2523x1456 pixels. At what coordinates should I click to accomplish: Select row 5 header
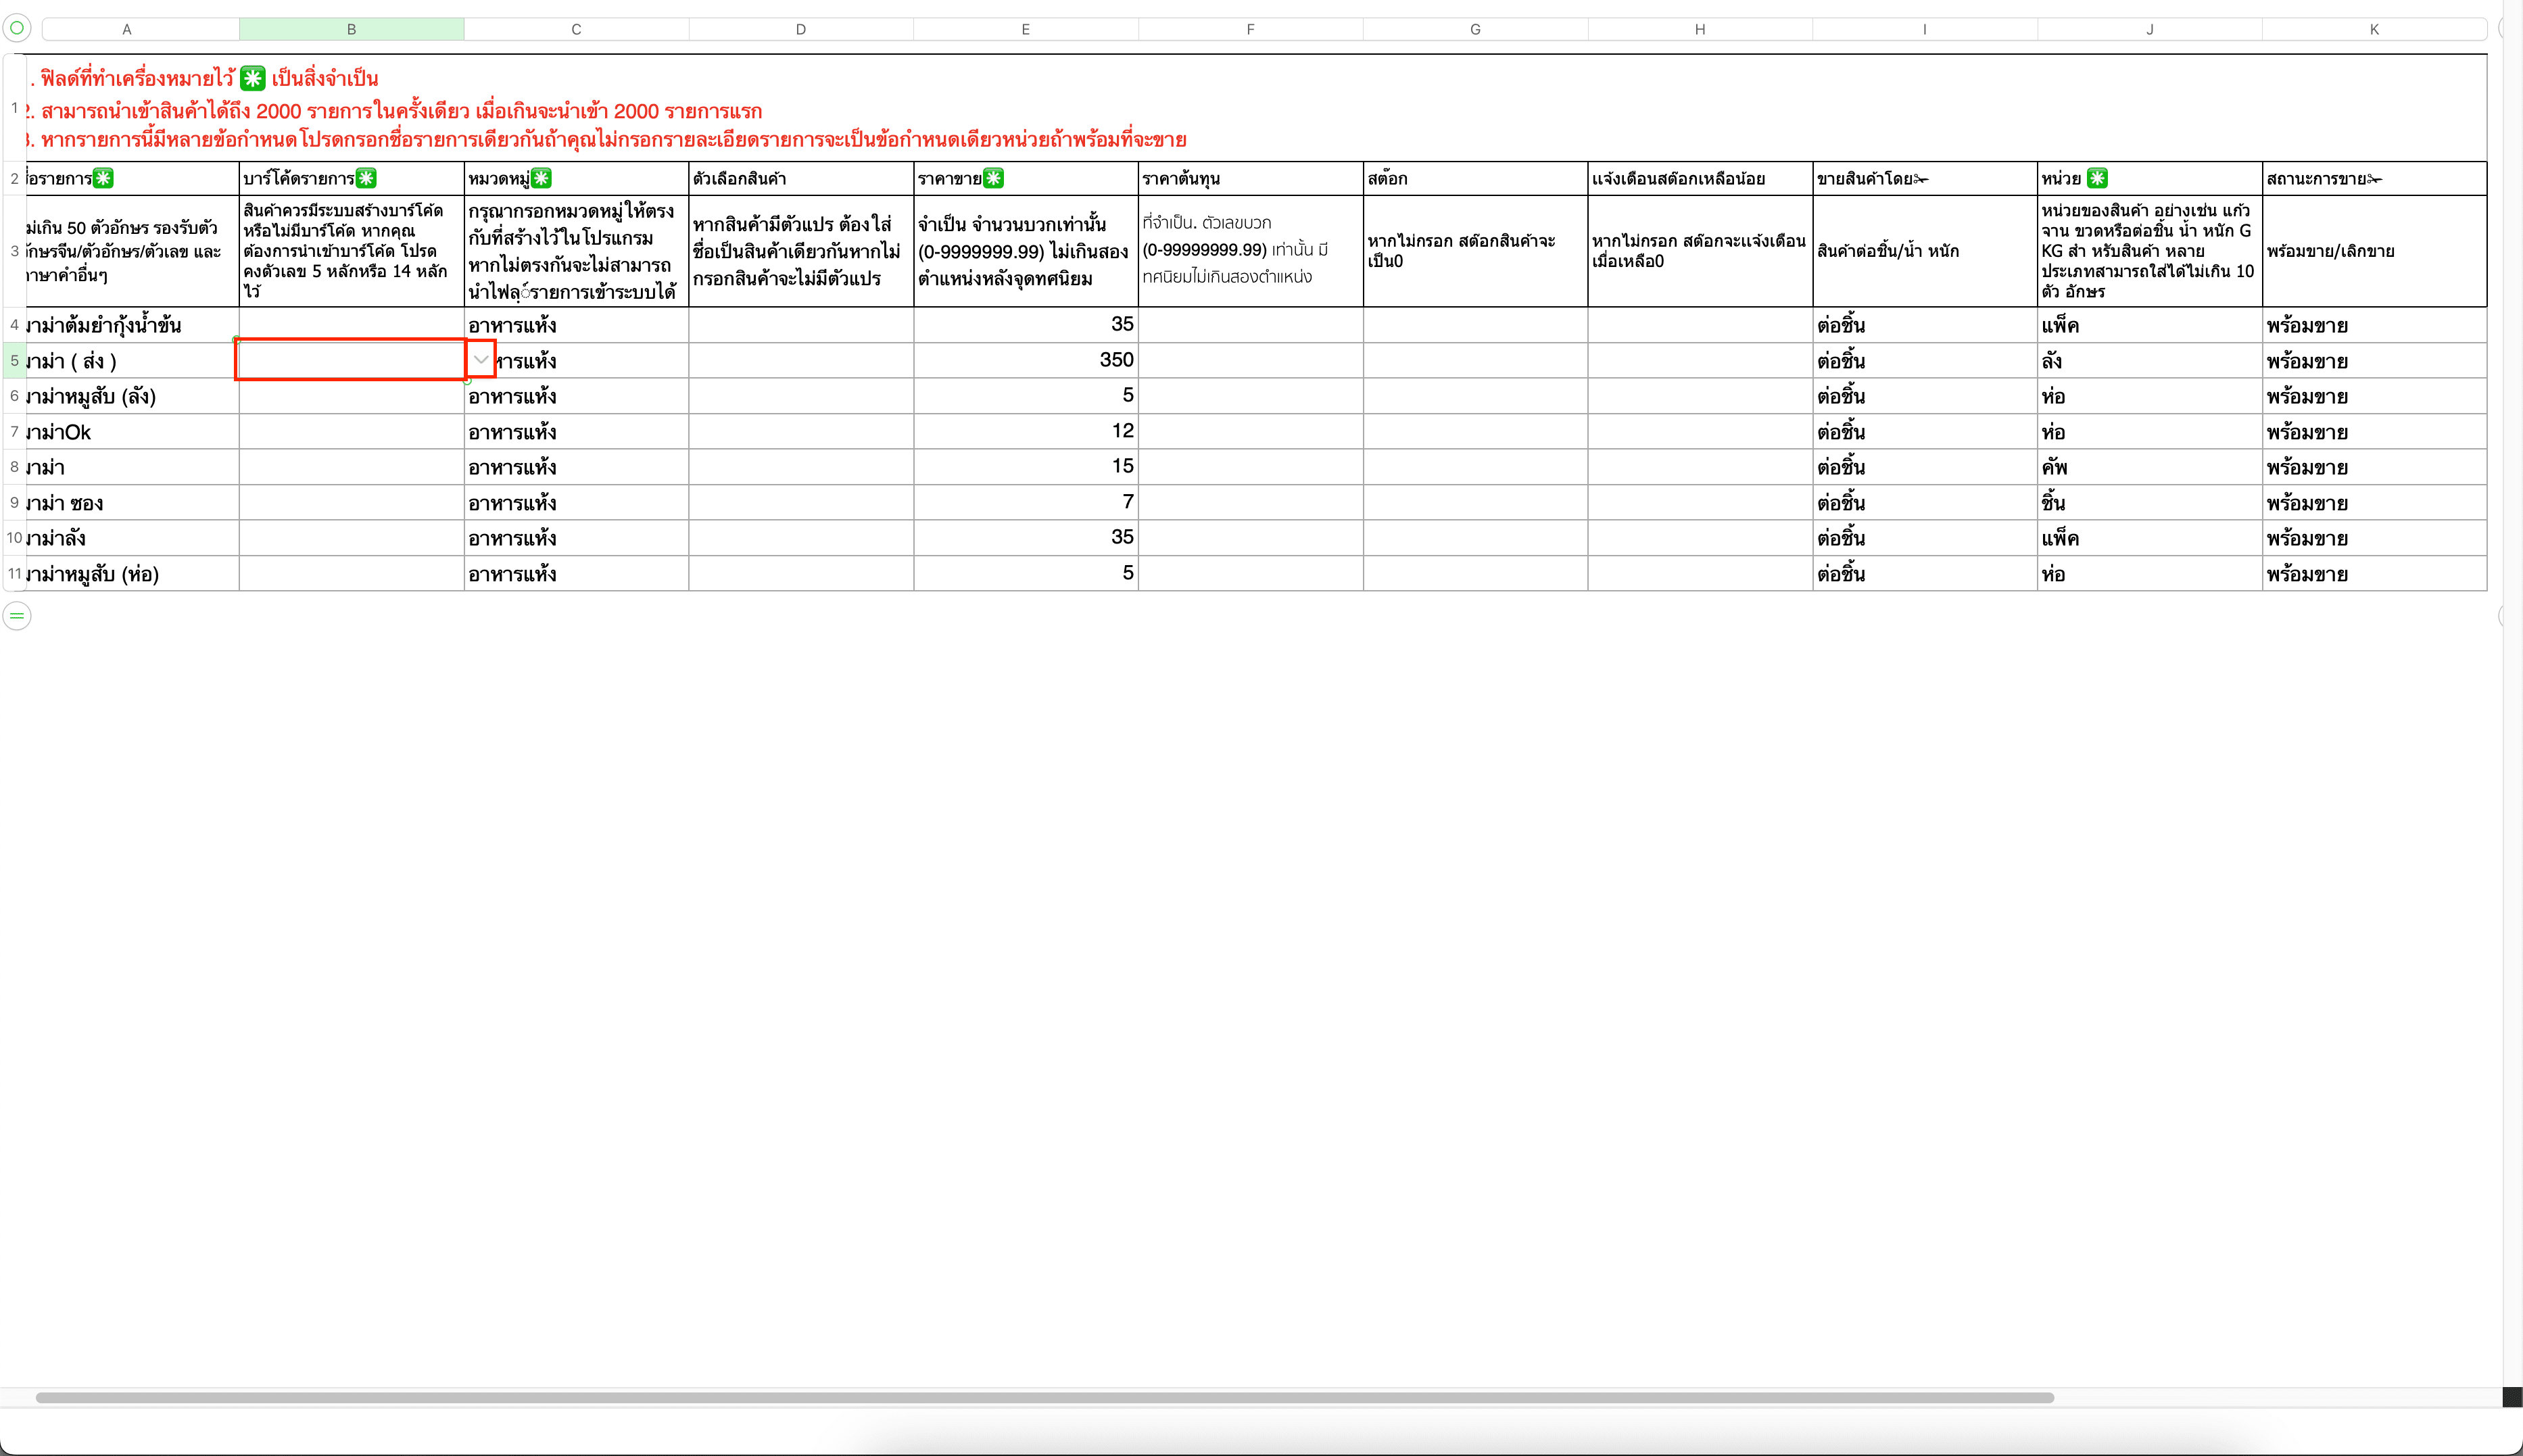[x=14, y=360]
